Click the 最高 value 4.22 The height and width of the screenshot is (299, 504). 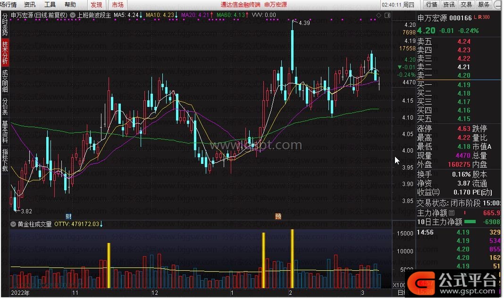click(x=464, y=138)
